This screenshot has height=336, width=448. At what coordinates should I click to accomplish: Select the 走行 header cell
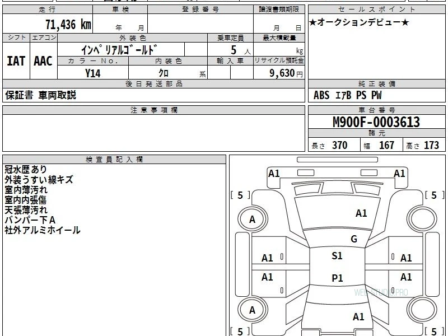coord(48,10)
